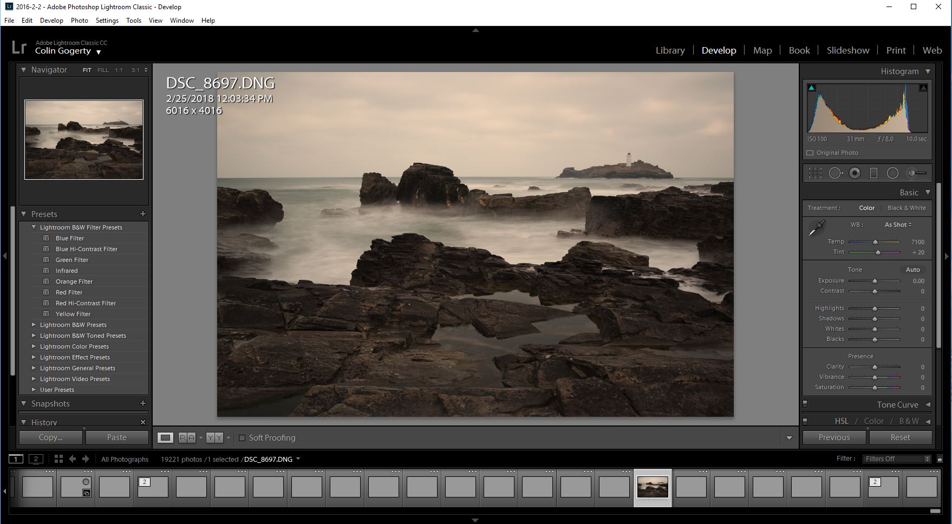Open main window display button 1

[x=16, y=459]
